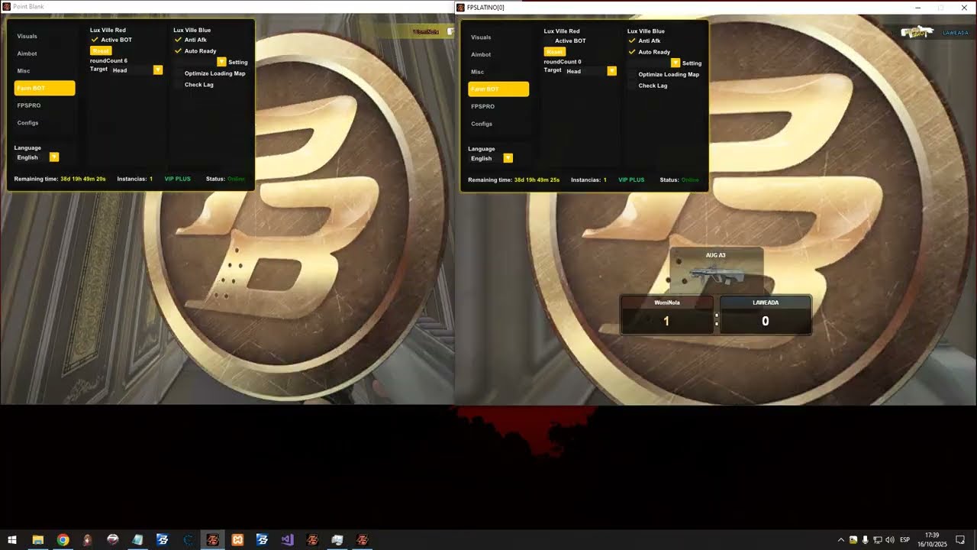This screenshot has width=977, height=550.
Task: Open the Language English dropdown in the FPSLATINO window
Action: tap(508, 158)
